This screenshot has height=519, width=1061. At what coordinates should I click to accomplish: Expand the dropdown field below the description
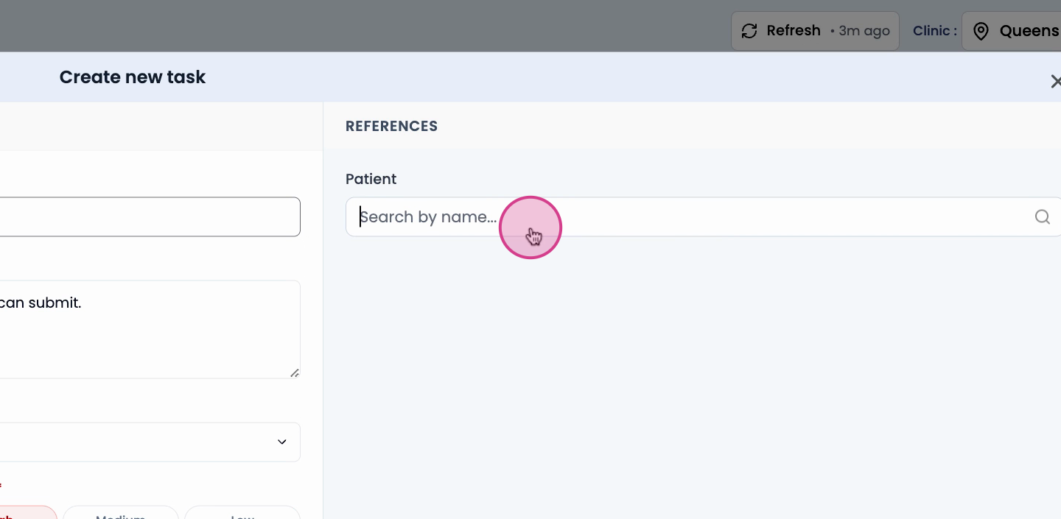pyautogui.click(x=150, y=442)
